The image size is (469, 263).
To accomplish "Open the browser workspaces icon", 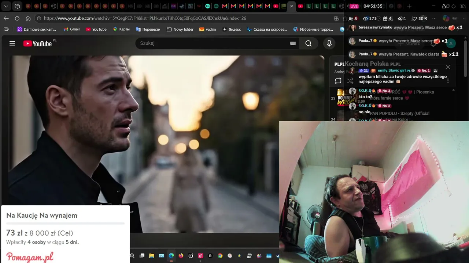I will (17, 6).
